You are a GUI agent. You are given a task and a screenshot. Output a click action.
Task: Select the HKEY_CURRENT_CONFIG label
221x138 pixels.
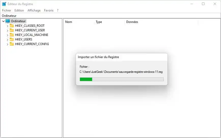32,44
